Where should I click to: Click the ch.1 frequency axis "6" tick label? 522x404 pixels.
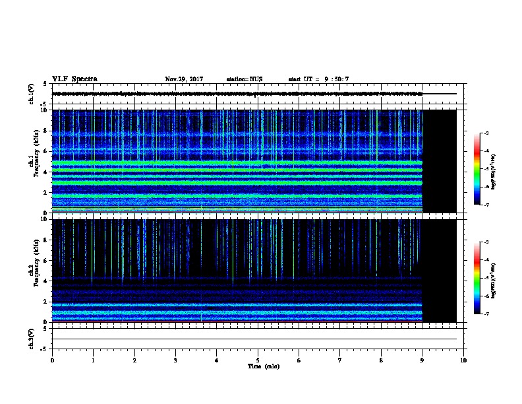click(x=46, y=151)
